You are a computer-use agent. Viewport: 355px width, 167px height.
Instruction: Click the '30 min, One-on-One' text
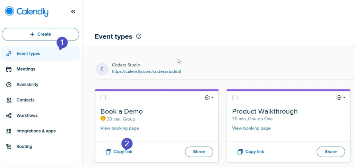[252, 119]
